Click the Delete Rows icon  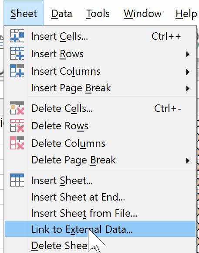click(17, 125)
